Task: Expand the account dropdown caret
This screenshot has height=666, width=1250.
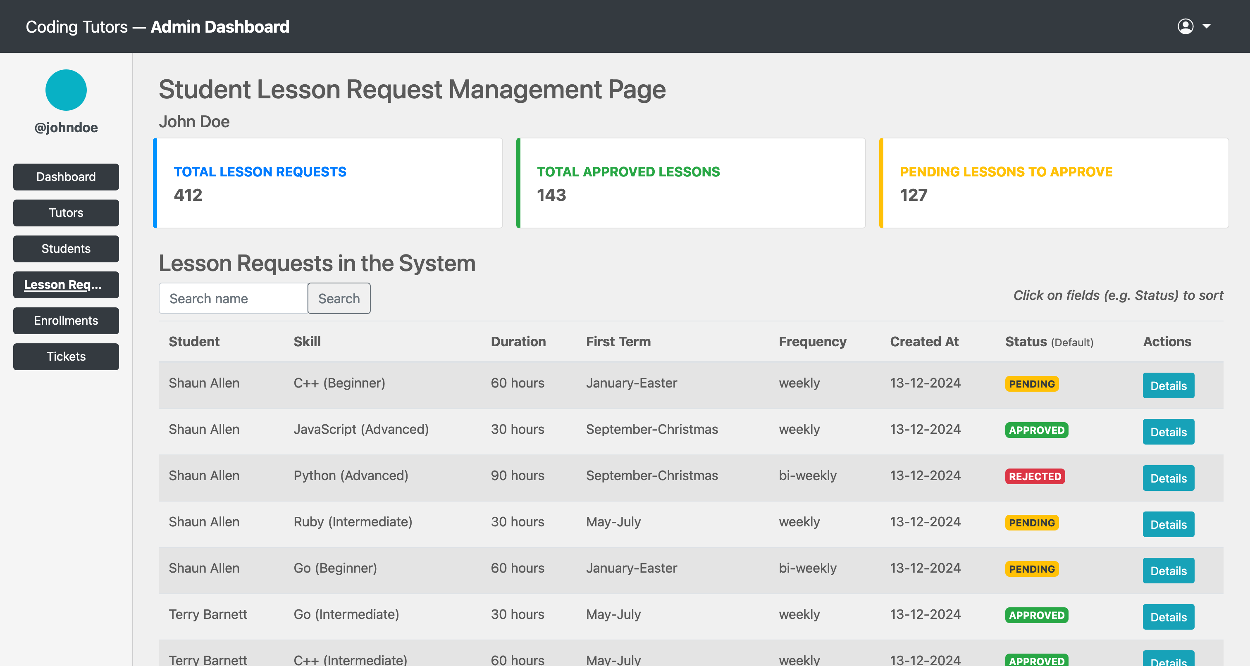Action: [x=1207, y=26]
